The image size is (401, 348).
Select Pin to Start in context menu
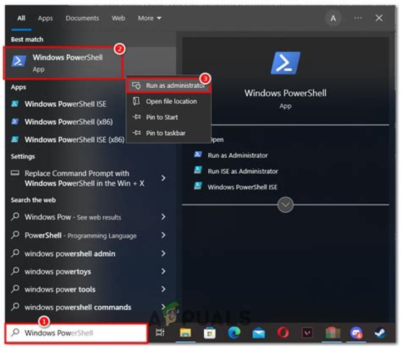[169, 117]
